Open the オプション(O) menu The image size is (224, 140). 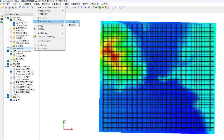[x=95, y=4]
